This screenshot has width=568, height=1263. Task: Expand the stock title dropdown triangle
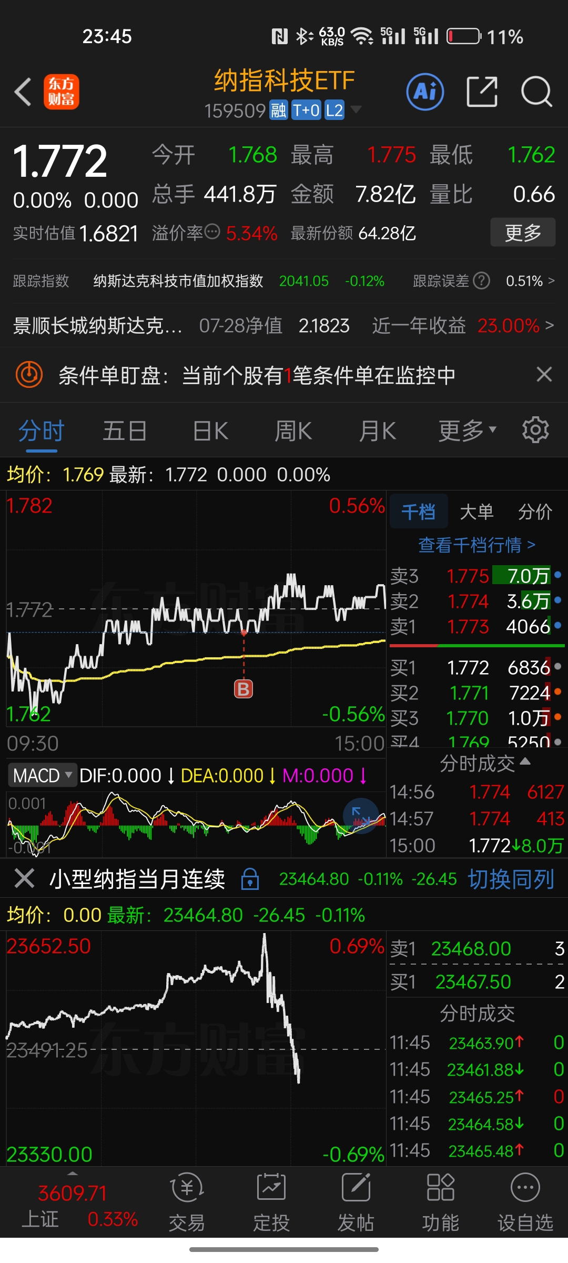(x=356, y=109)
